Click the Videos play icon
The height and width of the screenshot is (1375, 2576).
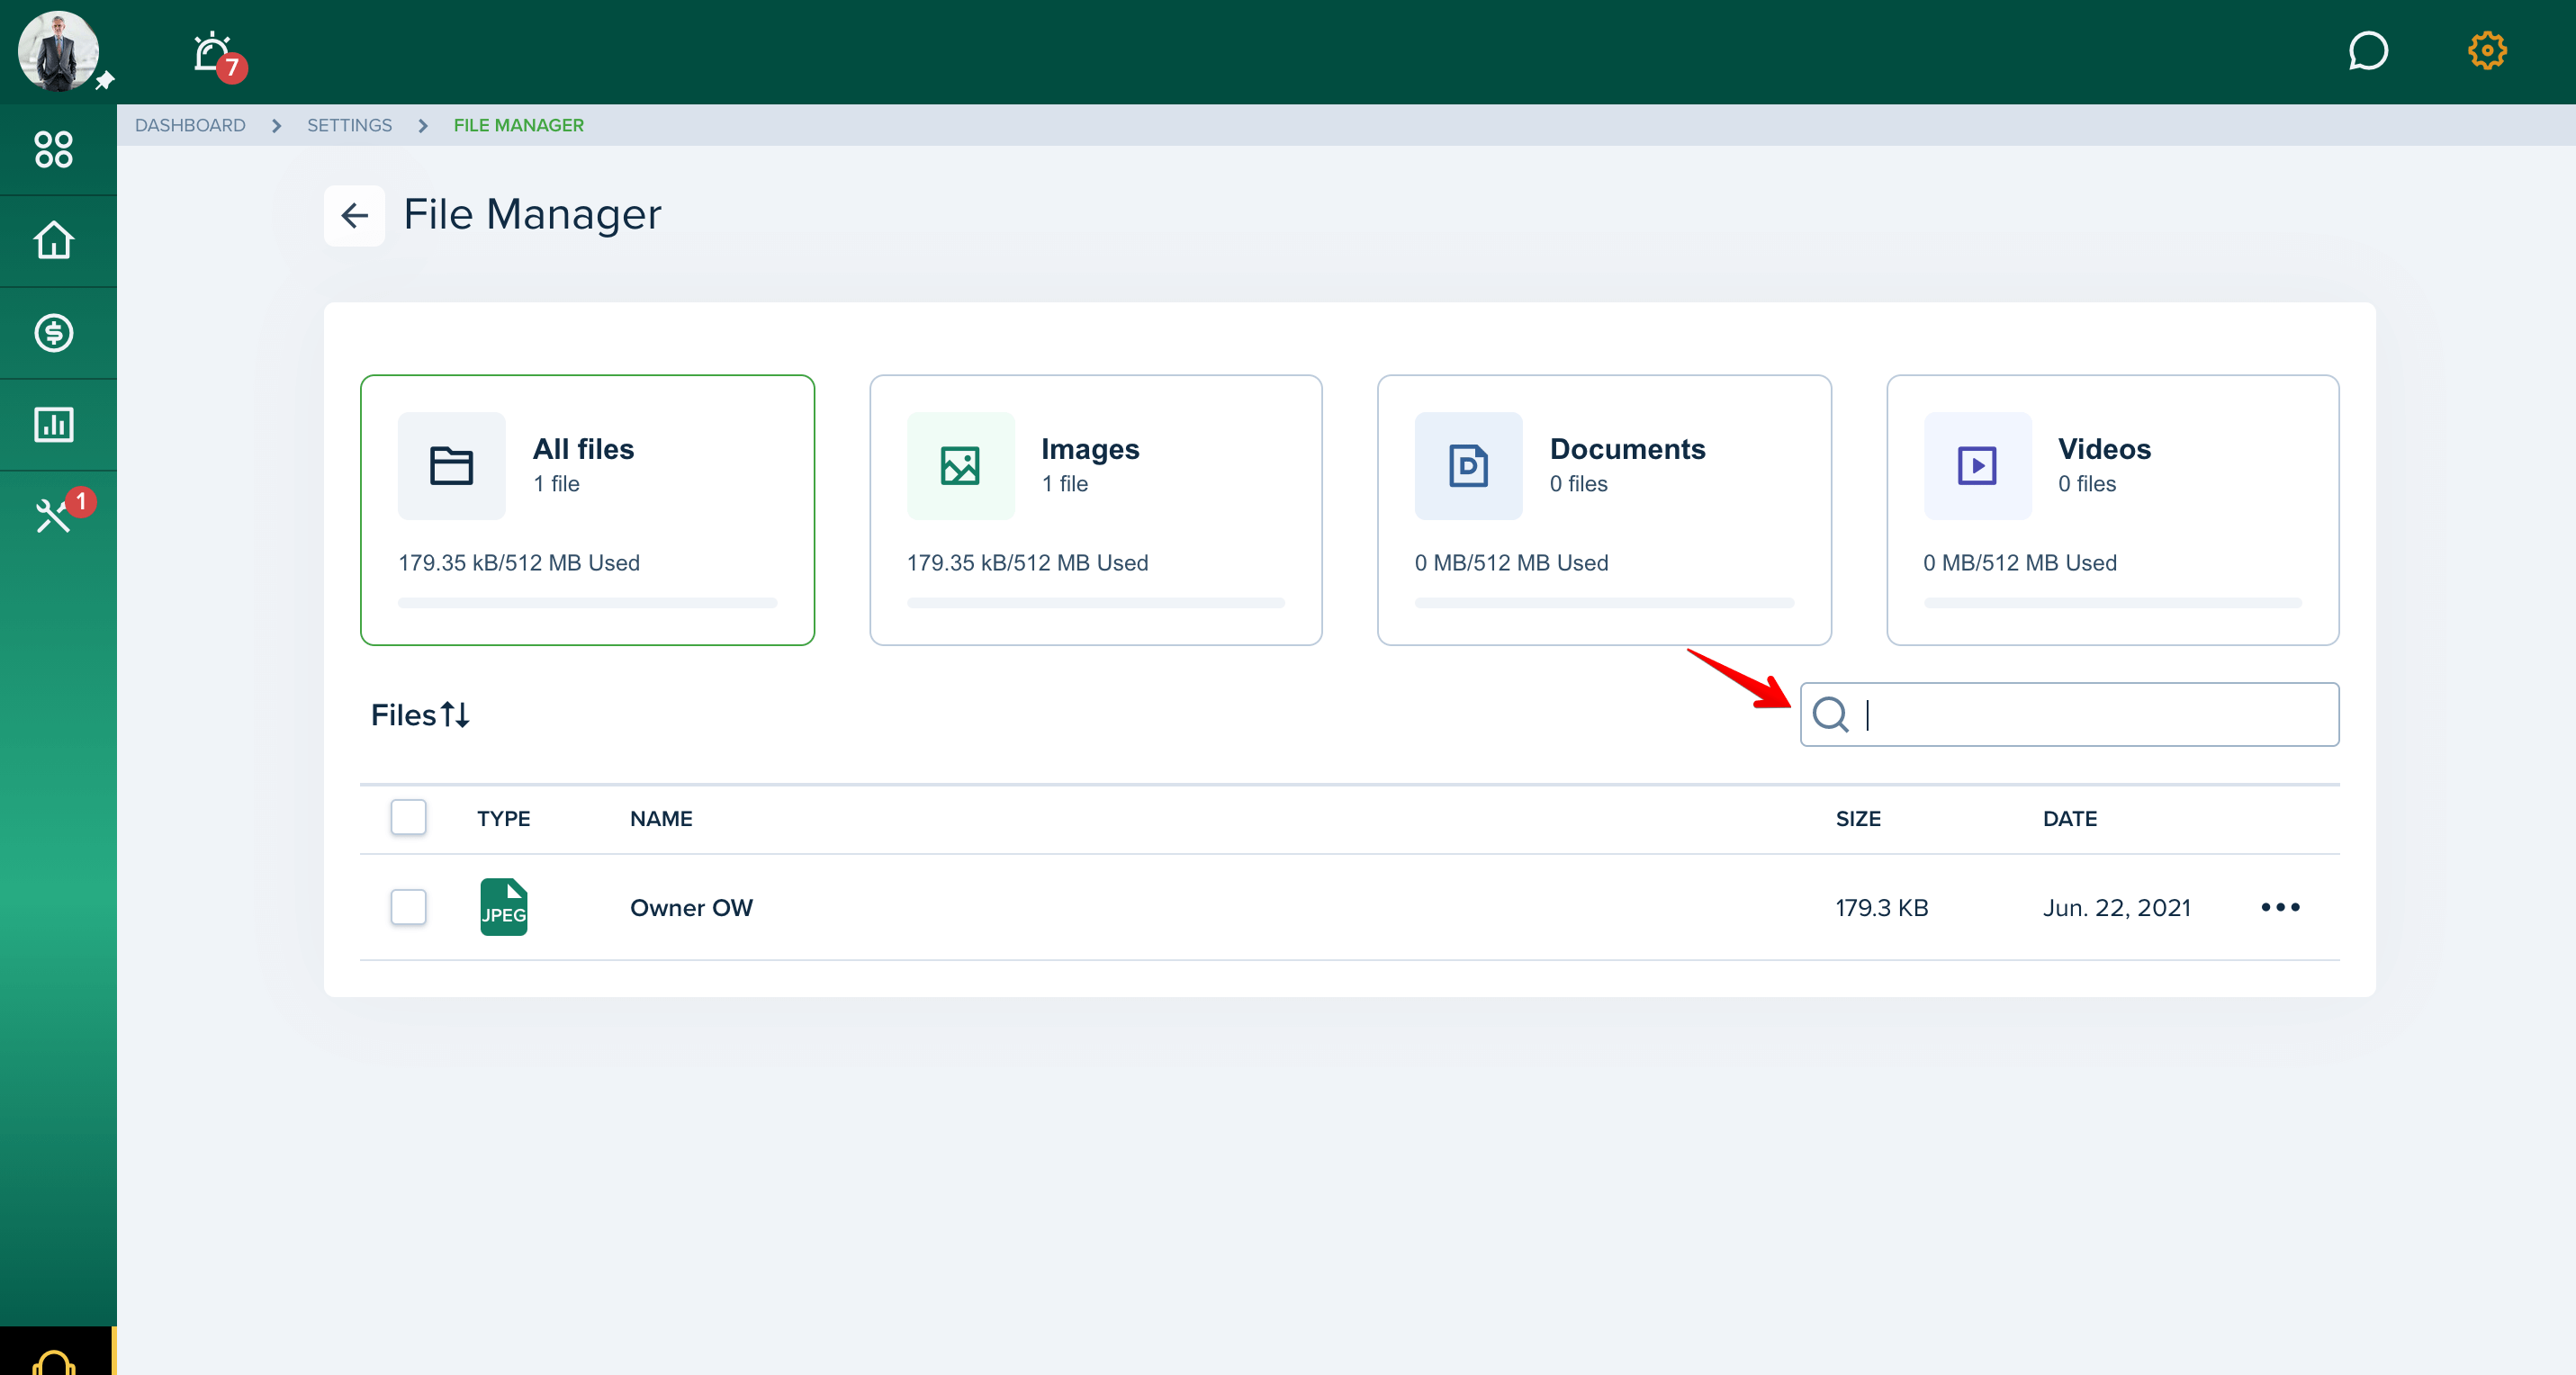click(x=1977, y=466)
